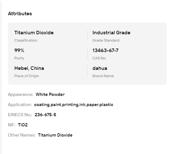This screenshot has width=169, height=154.
Task: Click the Classification label
Action: click(26, 40)
